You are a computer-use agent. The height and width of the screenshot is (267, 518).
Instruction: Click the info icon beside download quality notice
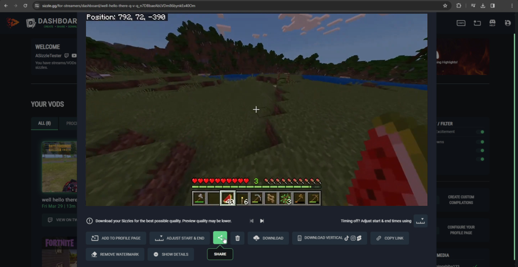tap(90, 221)
